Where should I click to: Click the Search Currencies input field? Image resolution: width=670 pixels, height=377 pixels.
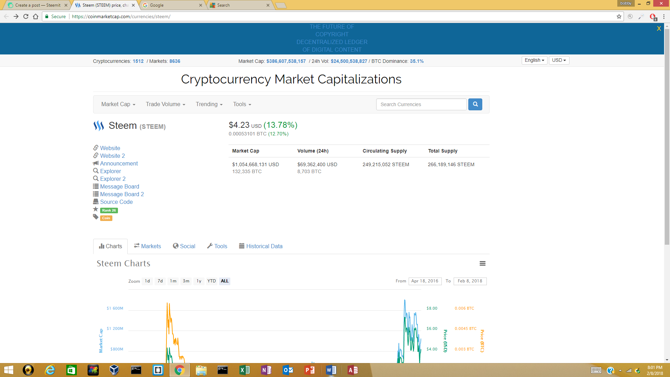point(421,104)
